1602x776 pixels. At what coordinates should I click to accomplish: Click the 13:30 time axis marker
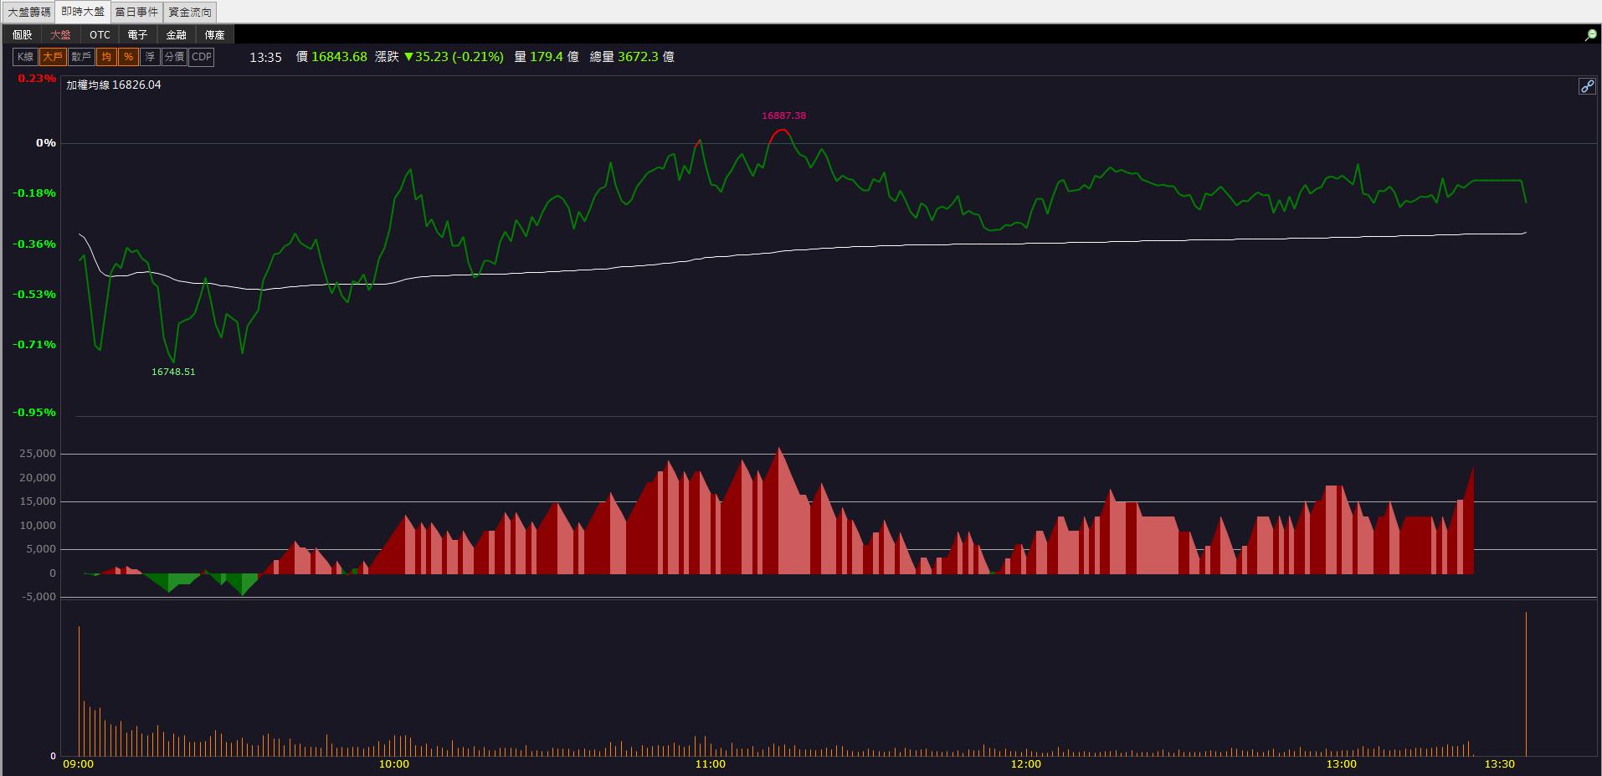point(1499,764)
